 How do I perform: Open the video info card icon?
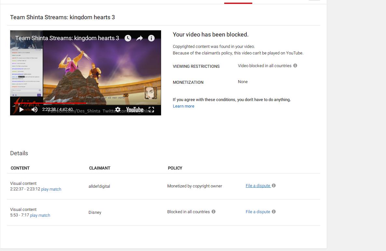[151, 38]
